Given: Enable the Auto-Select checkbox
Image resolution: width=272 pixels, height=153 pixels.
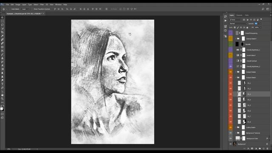Looking at the screenshot, I should click(x=10, y=9).
